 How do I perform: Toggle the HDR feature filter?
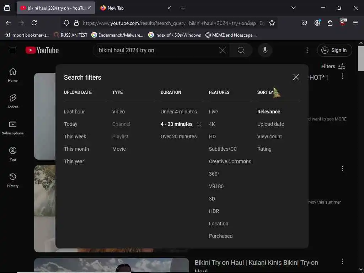tap(214, 211)
